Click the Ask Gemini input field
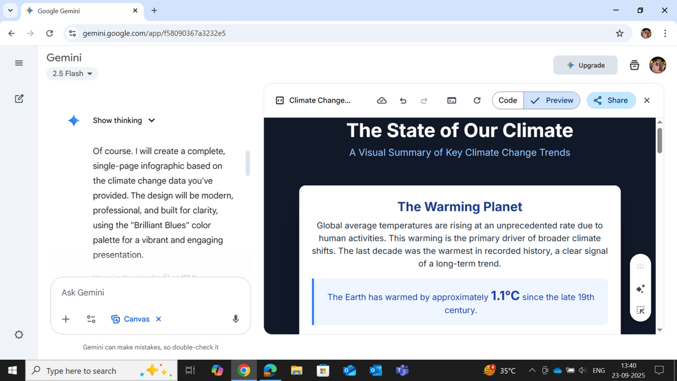 pos(150,292)
